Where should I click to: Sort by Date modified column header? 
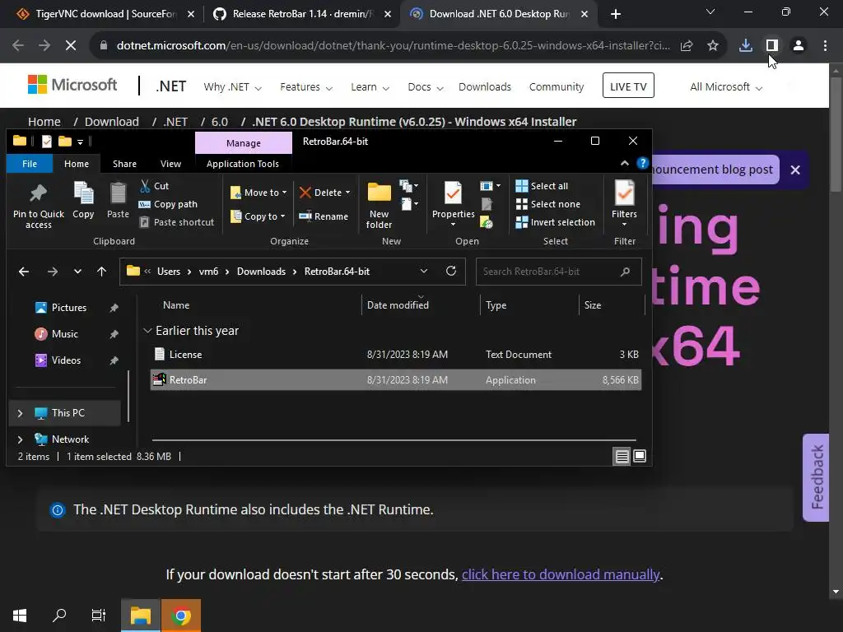(421, 305)
